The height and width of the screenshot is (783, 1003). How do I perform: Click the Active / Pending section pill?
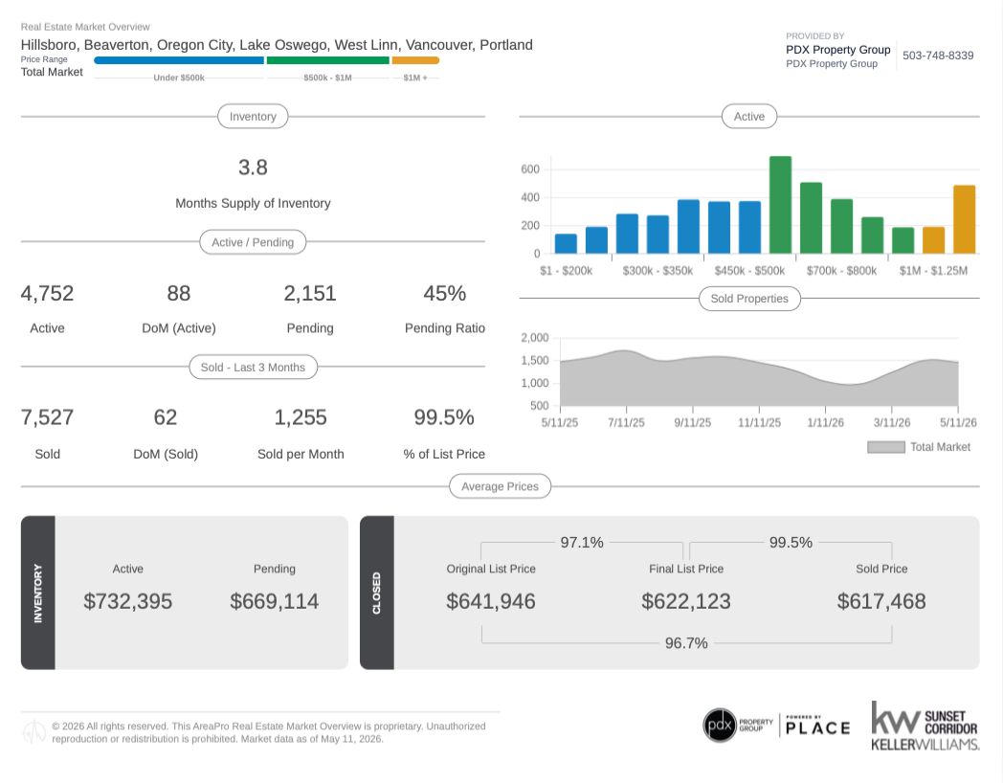tap(253, 242)
